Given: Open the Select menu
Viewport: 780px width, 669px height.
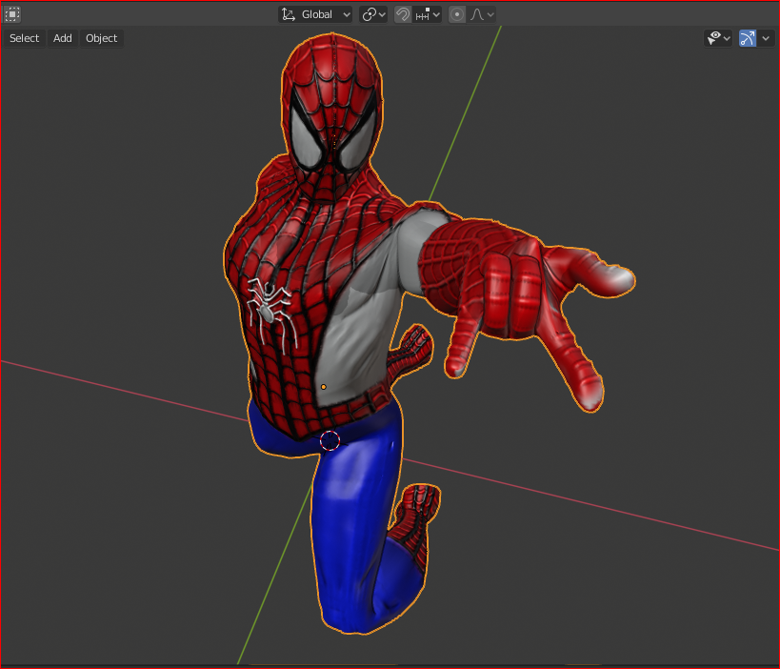Looking at the screenshot, I should tap(24, 38).
